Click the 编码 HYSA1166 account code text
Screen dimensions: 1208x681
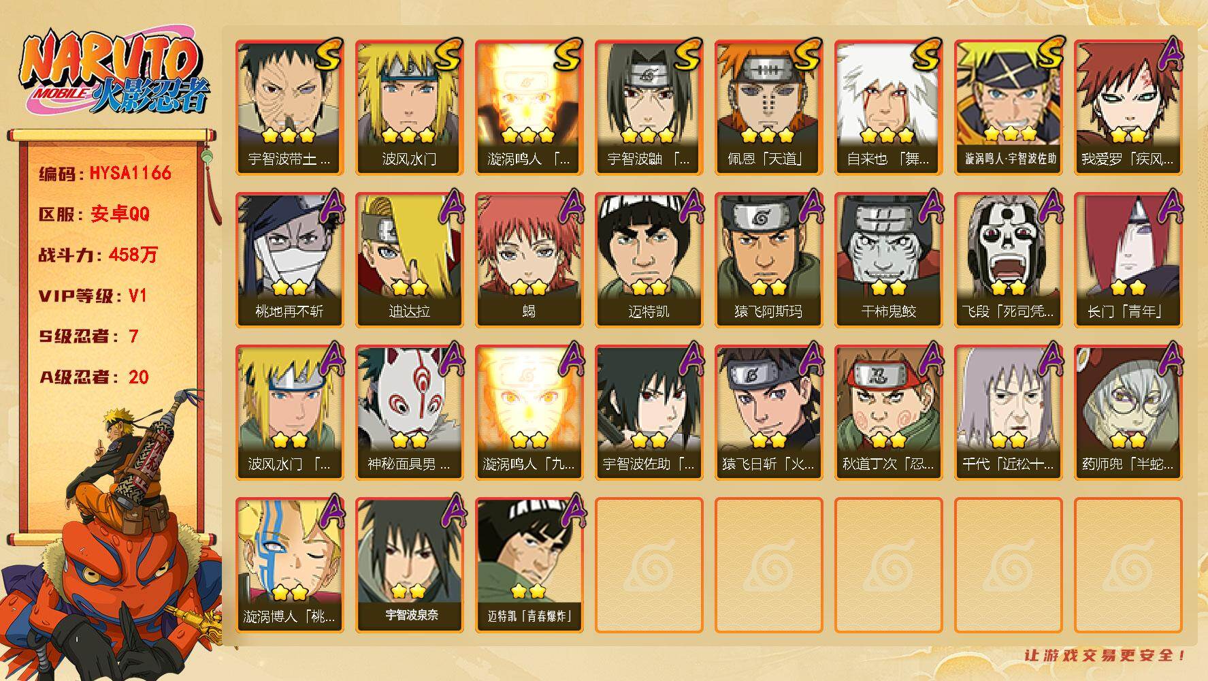pyautogui.click(x=105, y=173)
